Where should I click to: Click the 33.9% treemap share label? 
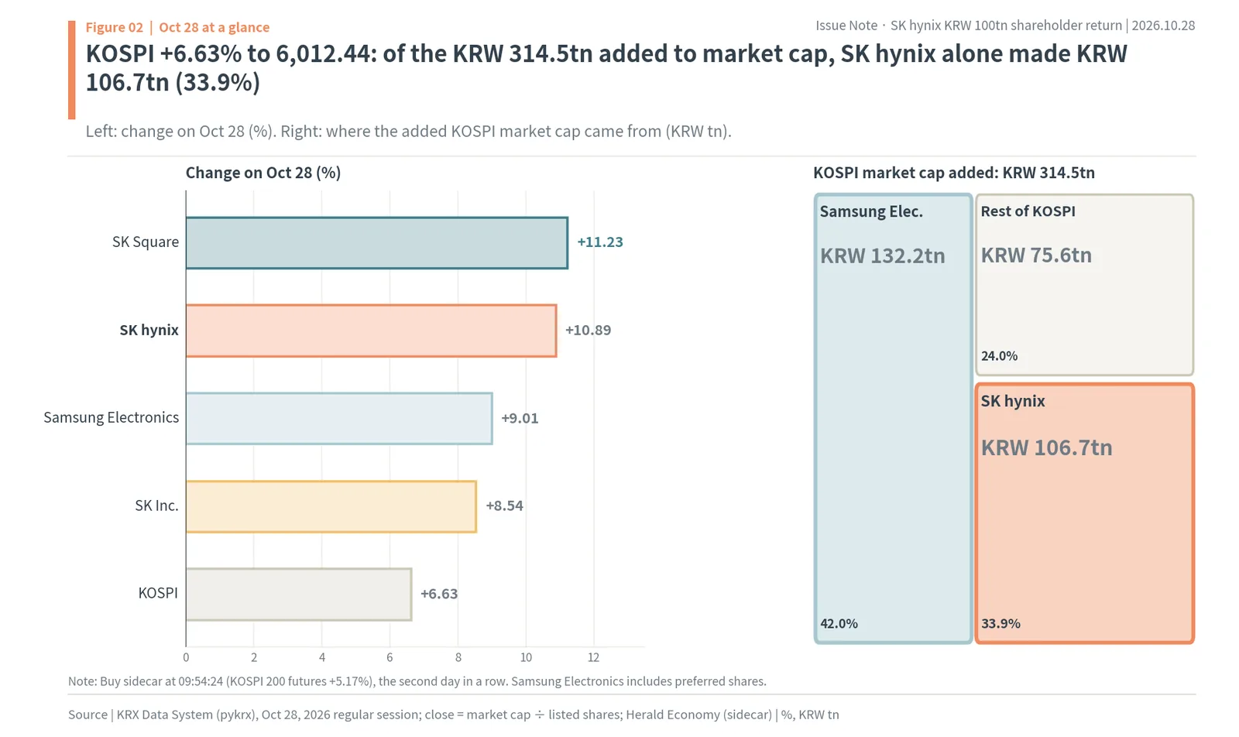1000,624
